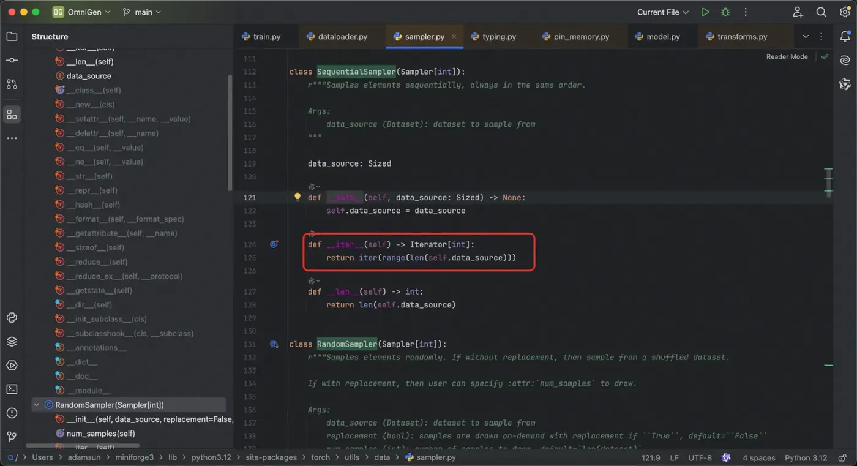Viewport: 857px width, 466px height.
Task: Switch to model.py tab
Action: coord(658,37)
